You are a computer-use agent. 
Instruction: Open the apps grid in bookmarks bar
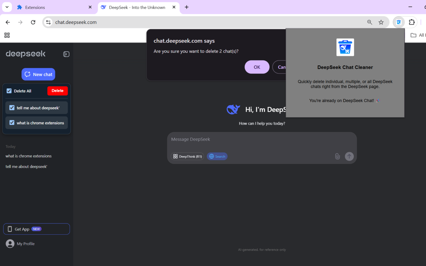coord(7,35)
